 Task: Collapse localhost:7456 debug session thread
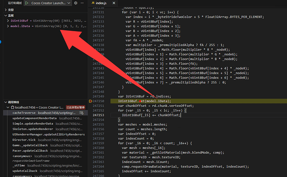(x=8, y=107)
